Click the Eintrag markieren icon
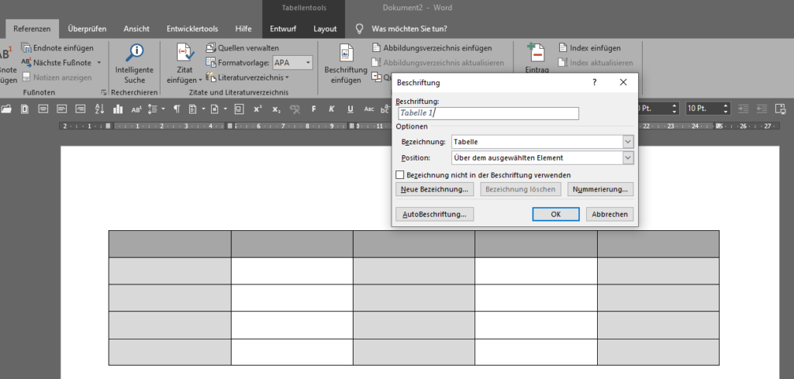 click(537, 53)
